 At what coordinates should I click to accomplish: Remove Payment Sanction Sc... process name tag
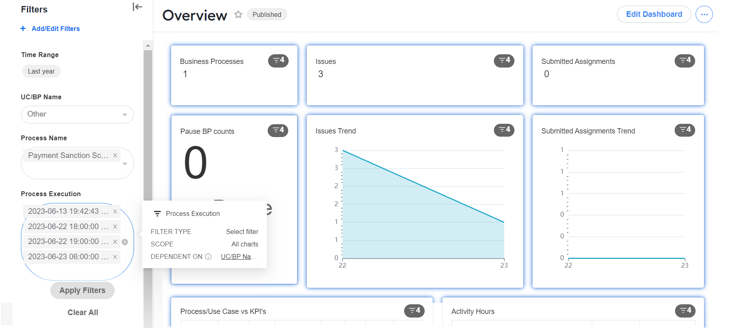pos(115,155)
